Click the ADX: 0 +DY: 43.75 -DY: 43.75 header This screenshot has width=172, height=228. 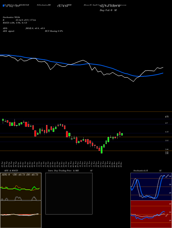click(x=20, y=175)
